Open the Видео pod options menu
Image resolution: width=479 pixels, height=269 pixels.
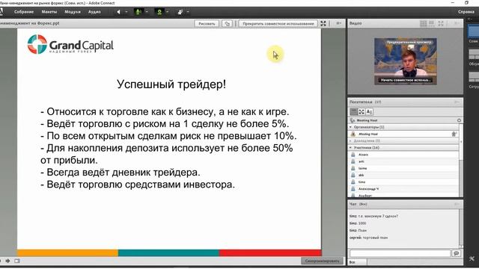[x=457, y=23]
